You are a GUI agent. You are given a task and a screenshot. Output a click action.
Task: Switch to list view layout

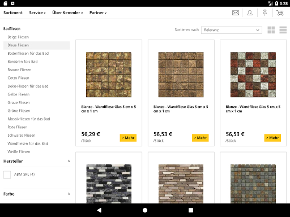[283, 30]
